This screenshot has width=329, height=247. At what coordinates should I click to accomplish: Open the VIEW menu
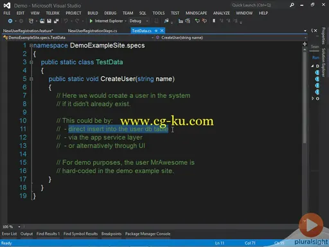(x=35, y=13)
